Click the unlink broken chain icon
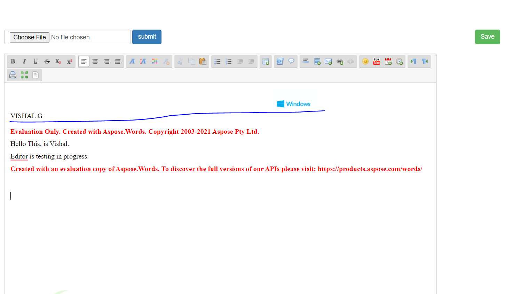Screen dimensions: 505x294 coord(351,62)
